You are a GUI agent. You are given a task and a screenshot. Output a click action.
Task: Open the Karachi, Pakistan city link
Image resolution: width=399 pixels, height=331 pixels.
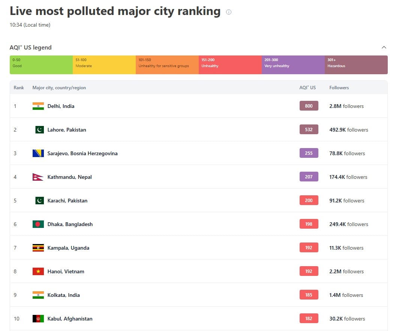point(67,201)
